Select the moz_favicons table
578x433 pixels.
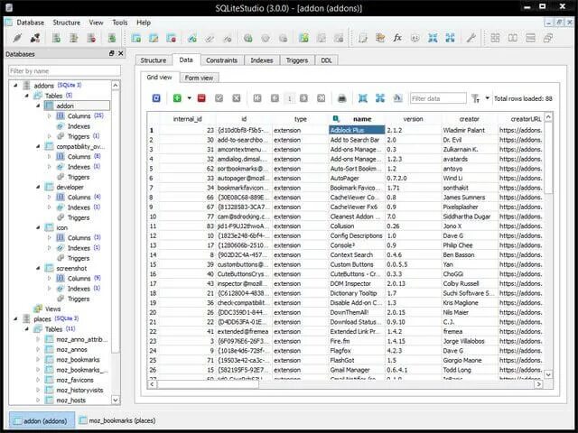point(75,380)
